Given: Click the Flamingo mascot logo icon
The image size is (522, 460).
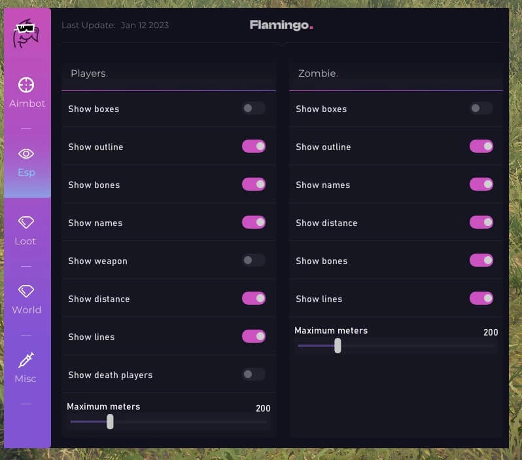Looking at the screenshot, I should tap(26, 33).
